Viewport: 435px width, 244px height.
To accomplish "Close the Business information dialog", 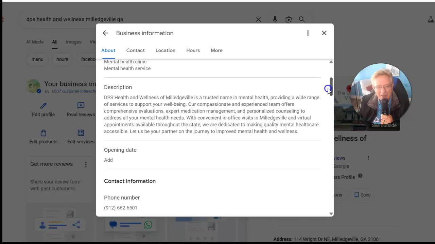I will pyautogui.click(x=324, y=33).
